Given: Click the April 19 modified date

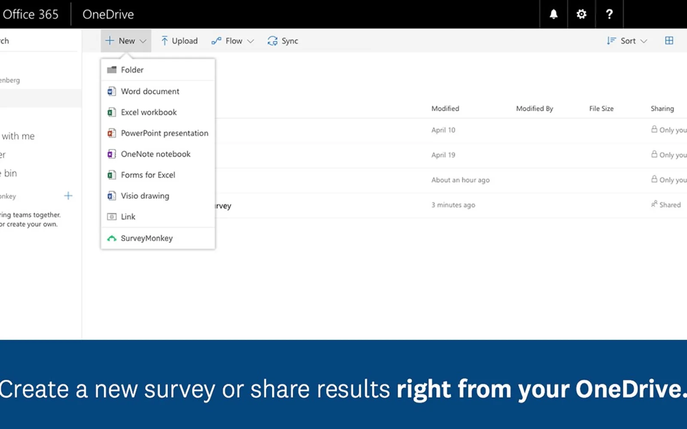Looking at the screenshot, I should pyautogui.click(x=443, y=155).
